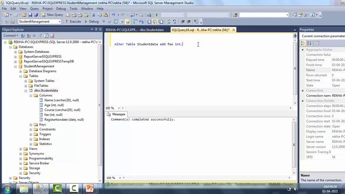Expand the Views folder node
The height and width of the screenshot is (194, 345).
[x=20, y=149]
